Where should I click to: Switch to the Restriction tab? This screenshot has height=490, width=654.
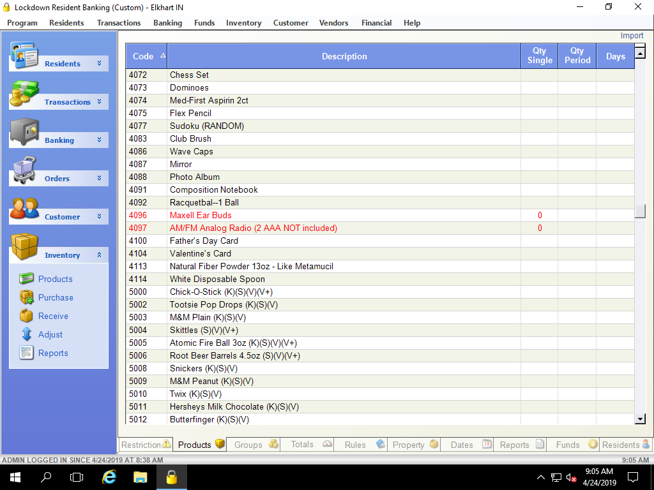click(x=146, y=445)
